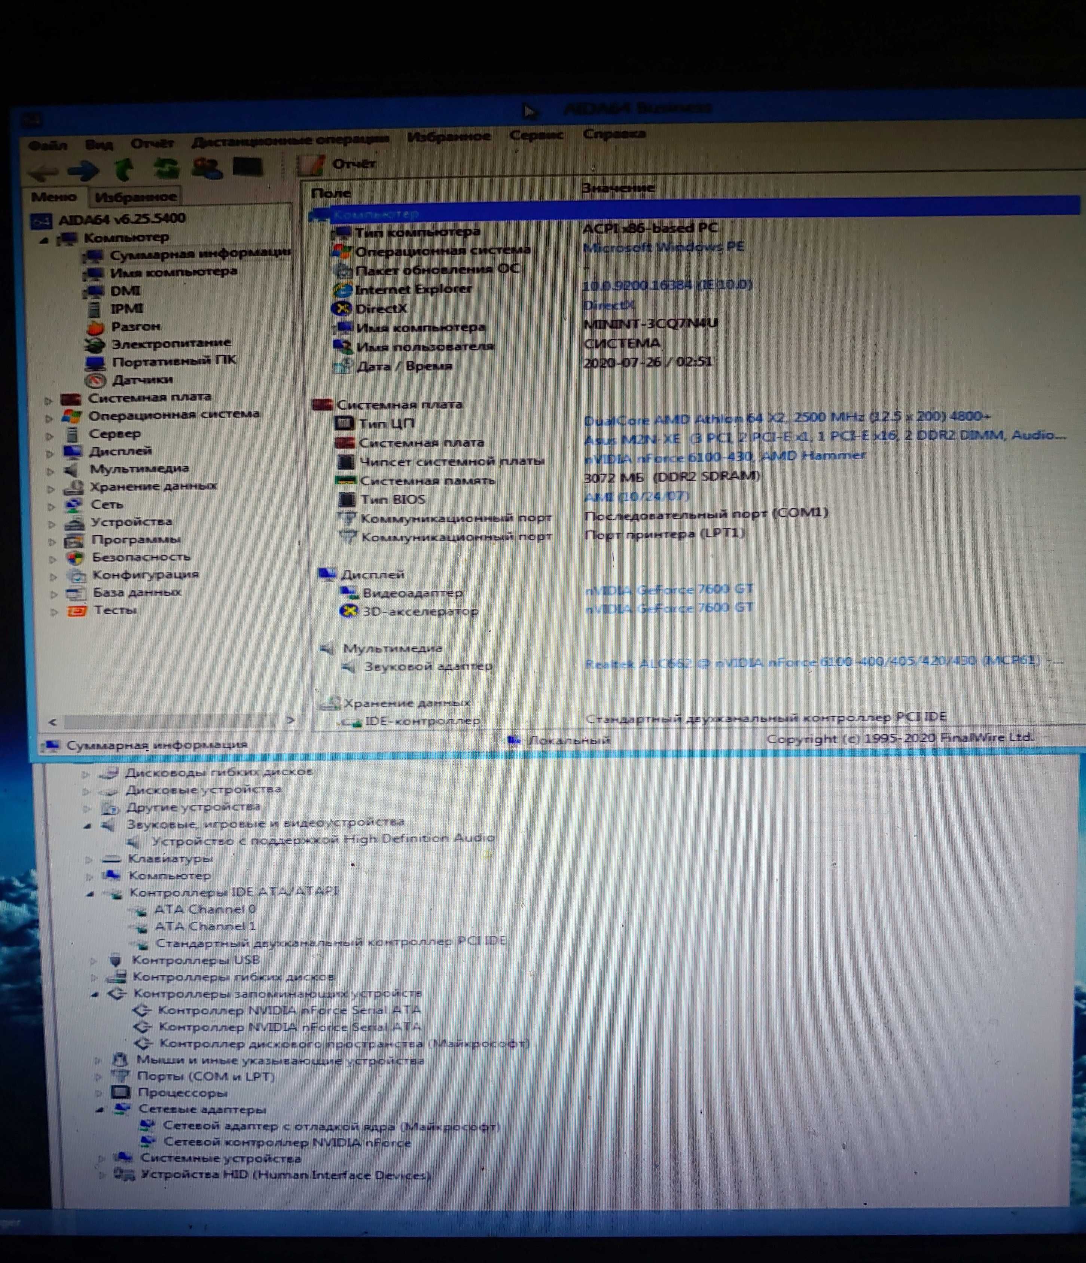Click the Звуковой адаптер speaker icon
Screen dimensions: 1086x1263
(349, 666)
